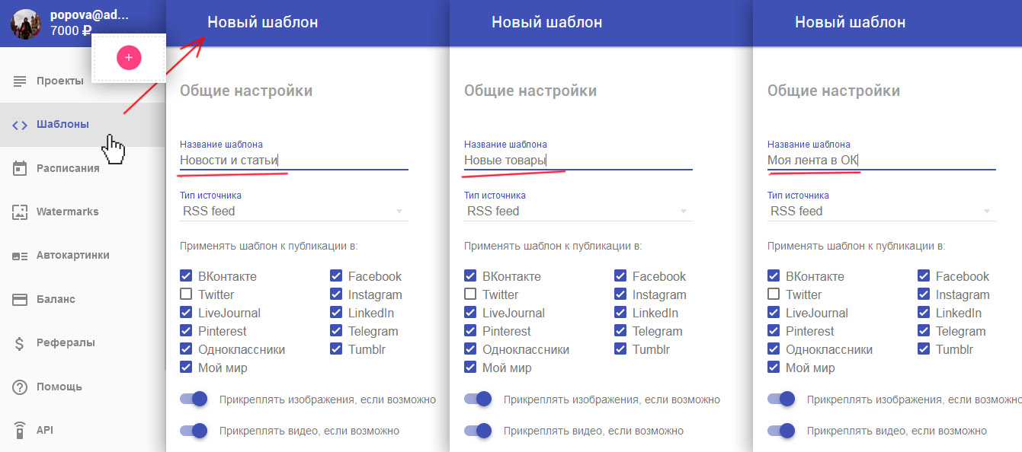Uncheck Facebook in the middle template panel
This screenshot has height=452, width=1022.
pyautogui.click(x=620, y=276)
